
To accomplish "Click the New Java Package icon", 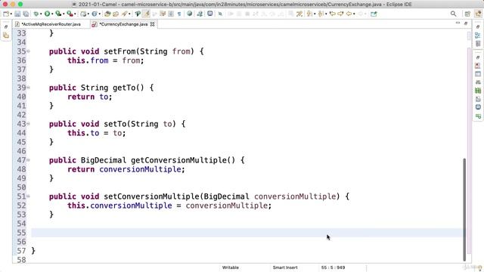I will pos(83,14).
